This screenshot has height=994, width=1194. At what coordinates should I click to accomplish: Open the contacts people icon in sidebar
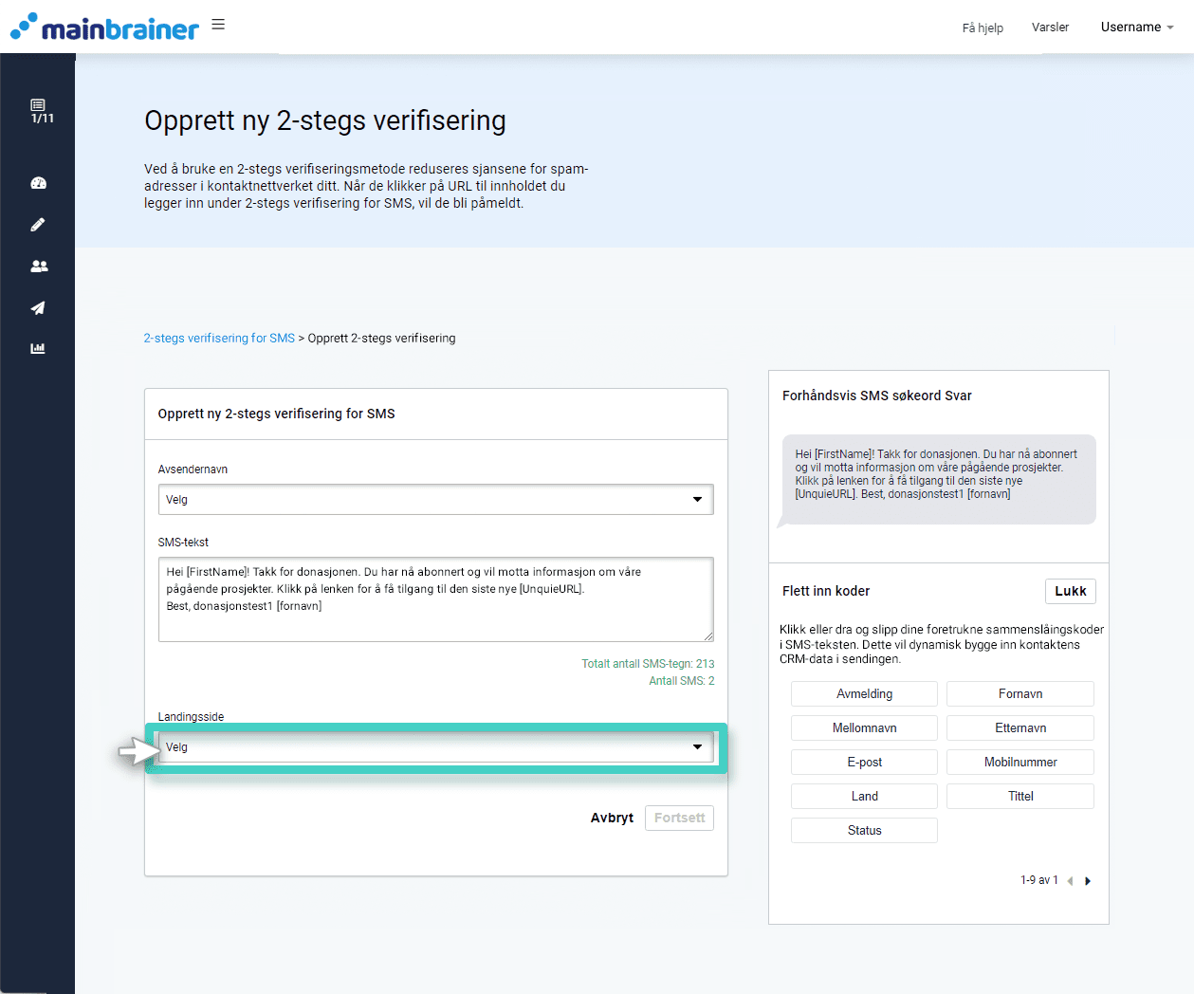tap(39, 267)
